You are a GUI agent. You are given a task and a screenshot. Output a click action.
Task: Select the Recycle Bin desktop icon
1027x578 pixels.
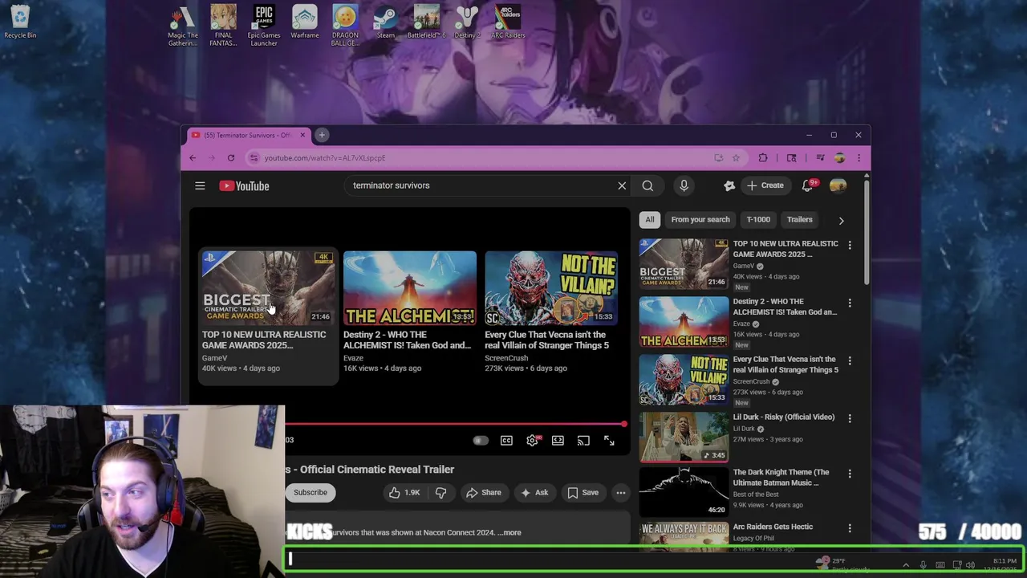point(20,22)
